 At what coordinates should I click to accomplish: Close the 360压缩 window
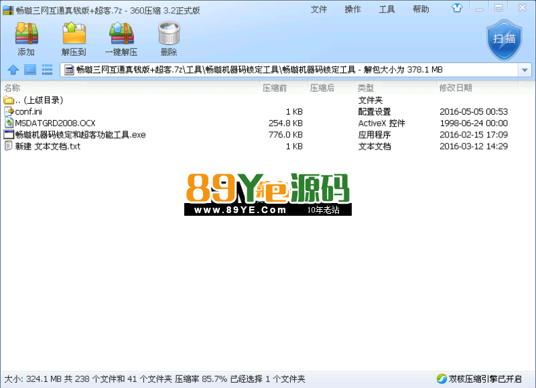[x=522, y=8]
